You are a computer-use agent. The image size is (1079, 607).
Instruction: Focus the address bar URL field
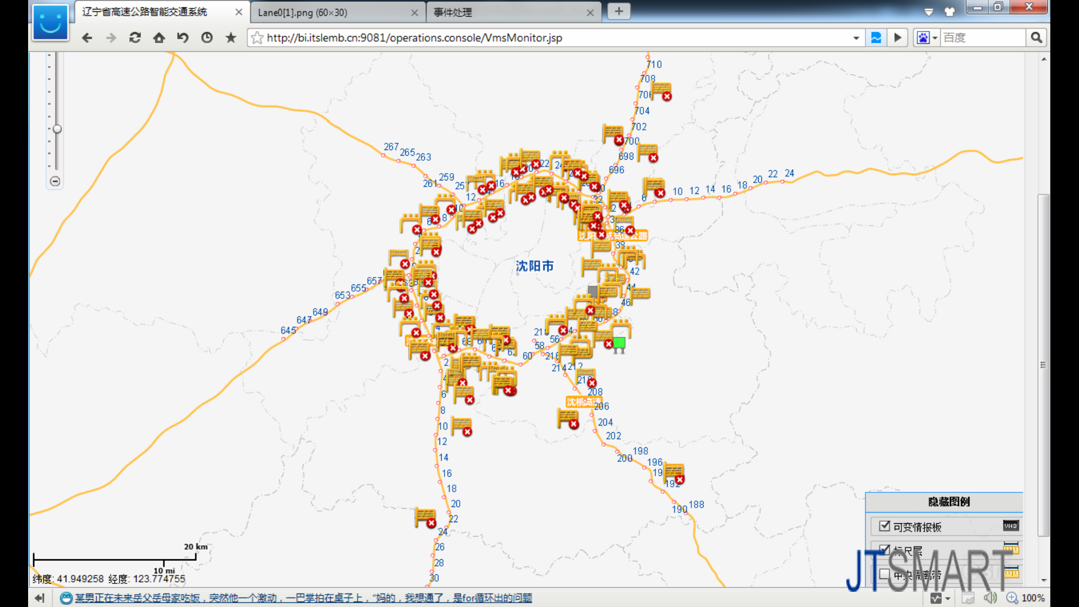[x=556, y=38]
